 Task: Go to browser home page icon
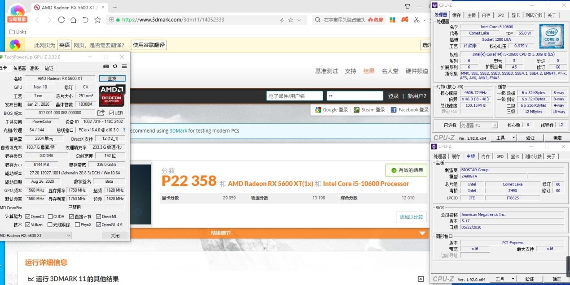point(73,20)
